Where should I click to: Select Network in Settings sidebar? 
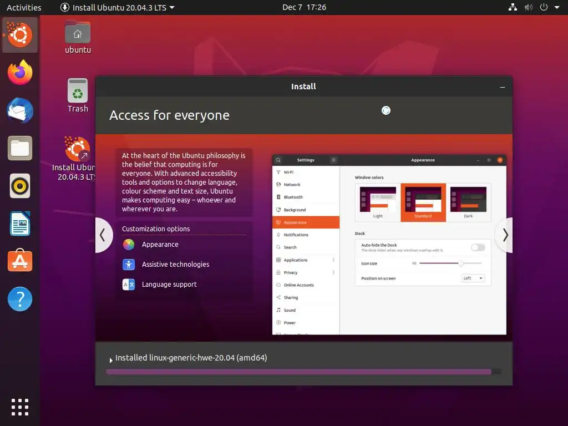[x=306, y=185]
